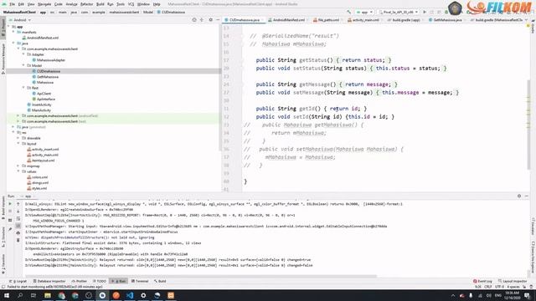Open Layout Inspector button
The height and width of the screenshot is (301, 536).
click(513, 281)
